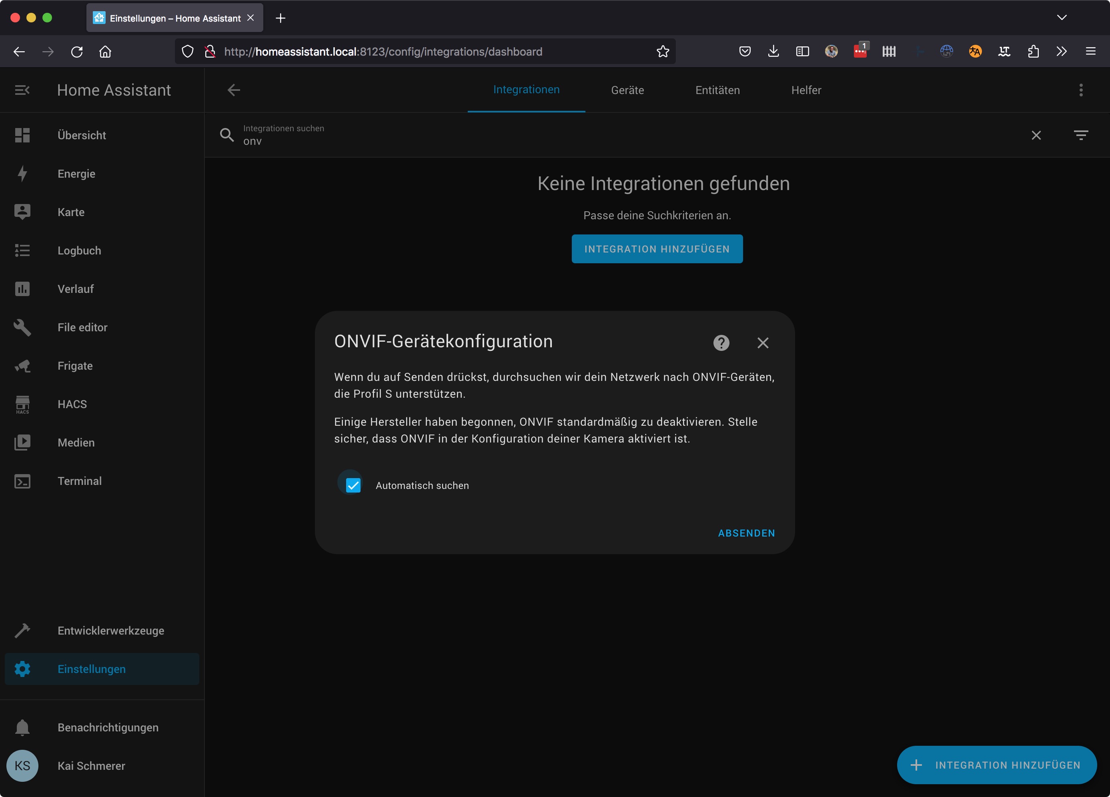Close the ONVIF-Gerätekonfiguration dialog
1110x797 pixels.
pos(763,342)
